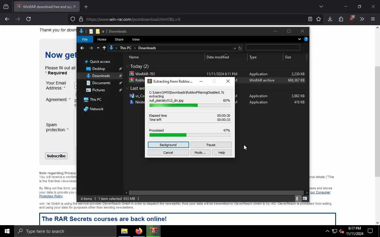380x237 pixels.
Task: Go back in Explorer navigation
Action: tap(82, 48)
